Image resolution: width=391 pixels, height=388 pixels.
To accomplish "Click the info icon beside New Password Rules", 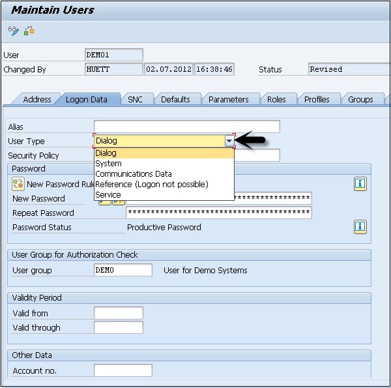I will (360, 184).
